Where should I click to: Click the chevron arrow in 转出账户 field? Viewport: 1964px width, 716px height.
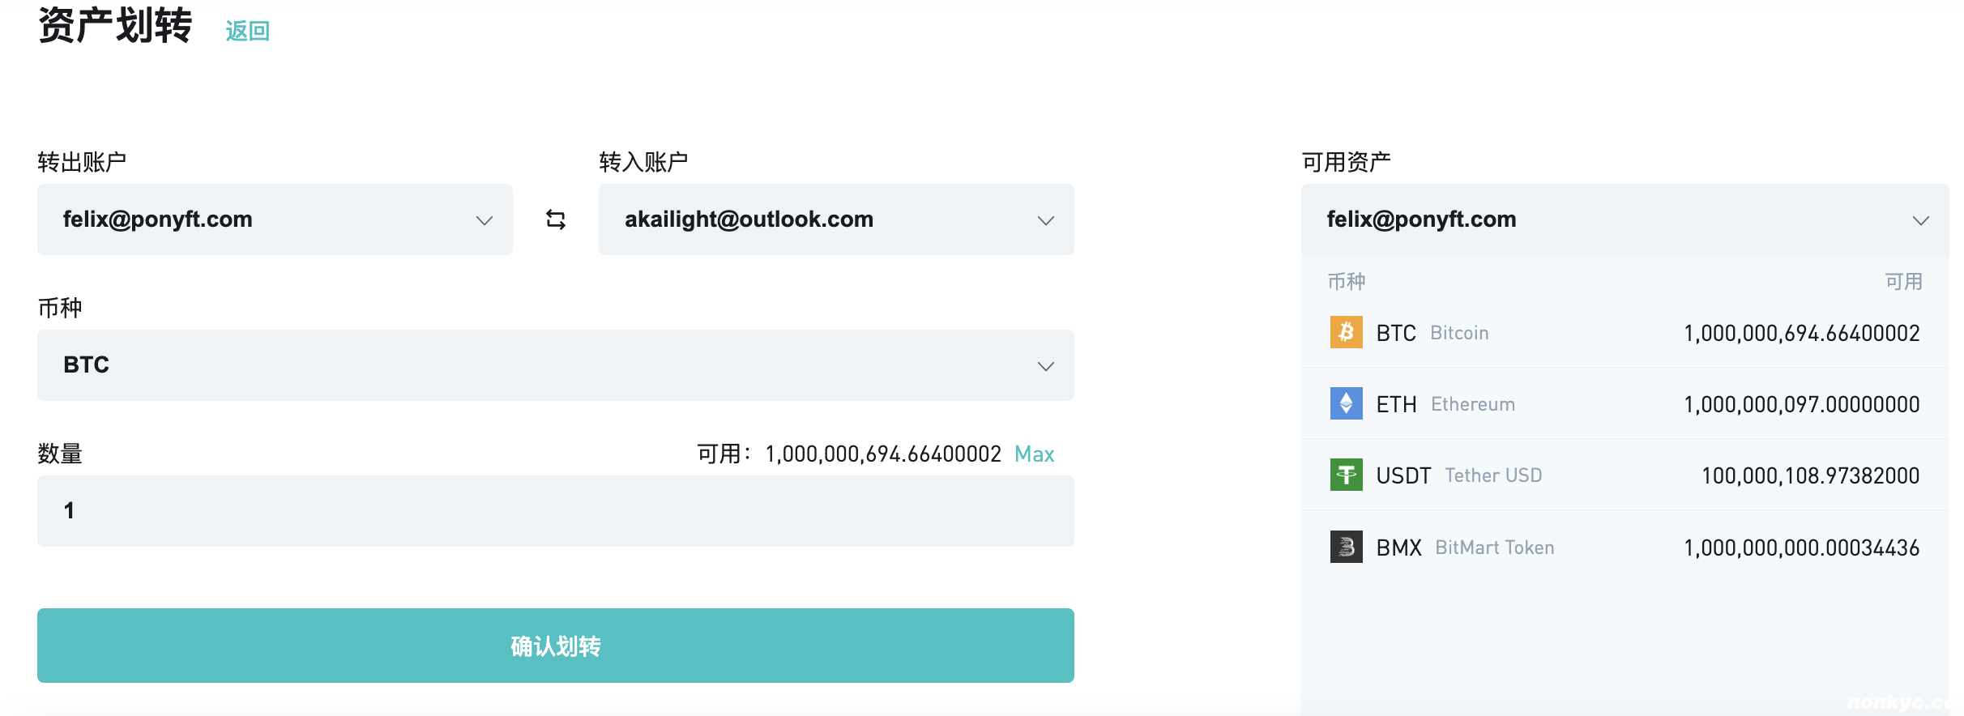click(x=485, y=220)
